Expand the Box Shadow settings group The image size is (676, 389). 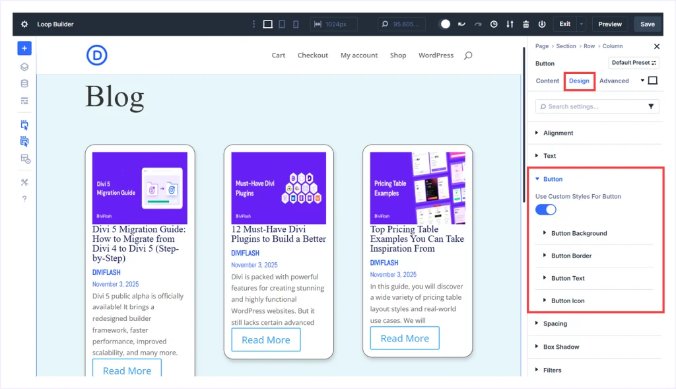click(561, 347)
